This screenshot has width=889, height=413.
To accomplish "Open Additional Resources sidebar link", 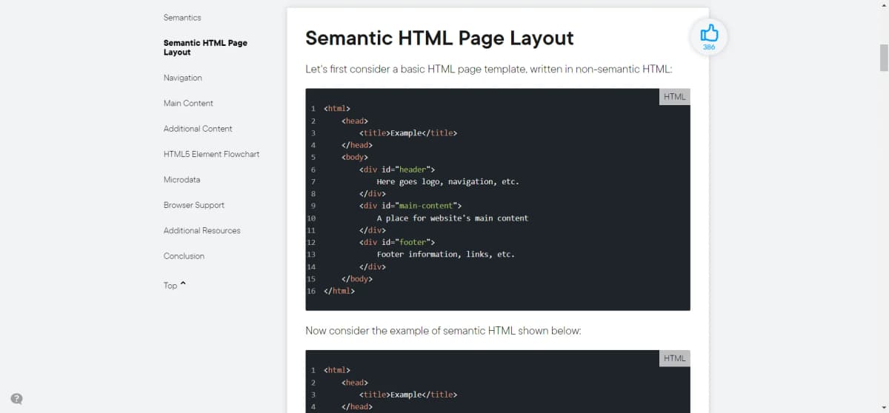I will click(202, 231).
